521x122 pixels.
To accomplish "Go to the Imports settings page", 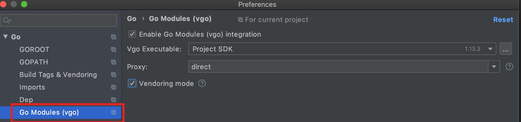I will (32, 87).
